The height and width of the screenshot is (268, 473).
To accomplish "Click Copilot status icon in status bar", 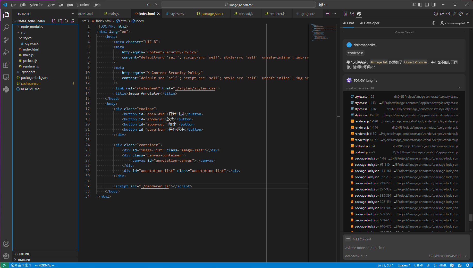I will tap(460, 265).
